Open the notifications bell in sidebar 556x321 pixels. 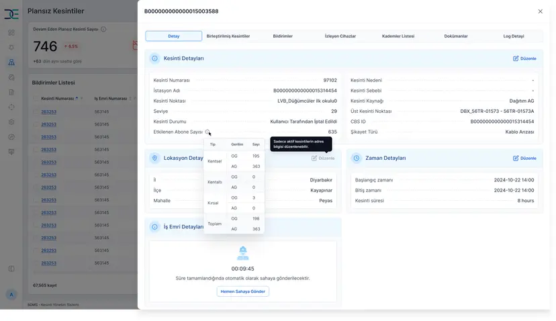click(11, 48)
